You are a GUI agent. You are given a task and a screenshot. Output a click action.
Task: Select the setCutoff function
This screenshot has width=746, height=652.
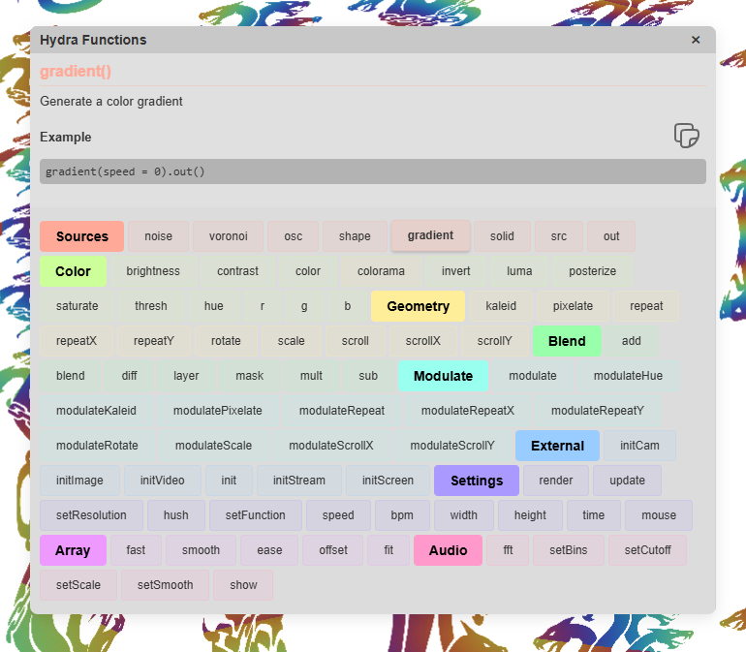647,550
